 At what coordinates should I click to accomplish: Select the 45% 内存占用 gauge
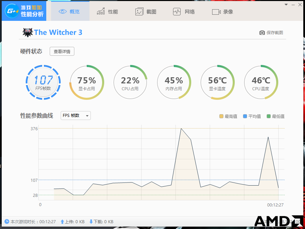pos(174,82)
